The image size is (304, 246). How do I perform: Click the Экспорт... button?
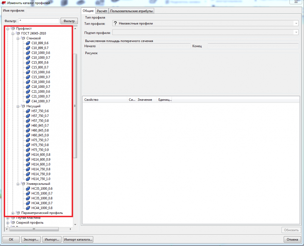pos(31,239)
